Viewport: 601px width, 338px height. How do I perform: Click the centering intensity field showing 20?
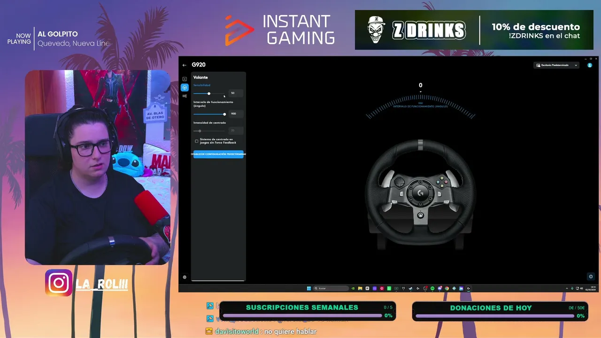tap(236, 131)
